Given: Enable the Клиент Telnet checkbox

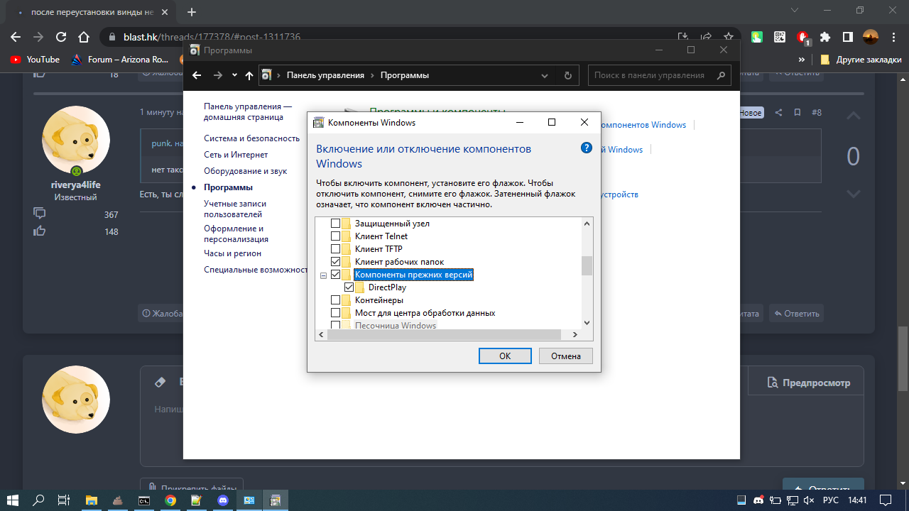Looking at the screenshot, I should 336,236.
